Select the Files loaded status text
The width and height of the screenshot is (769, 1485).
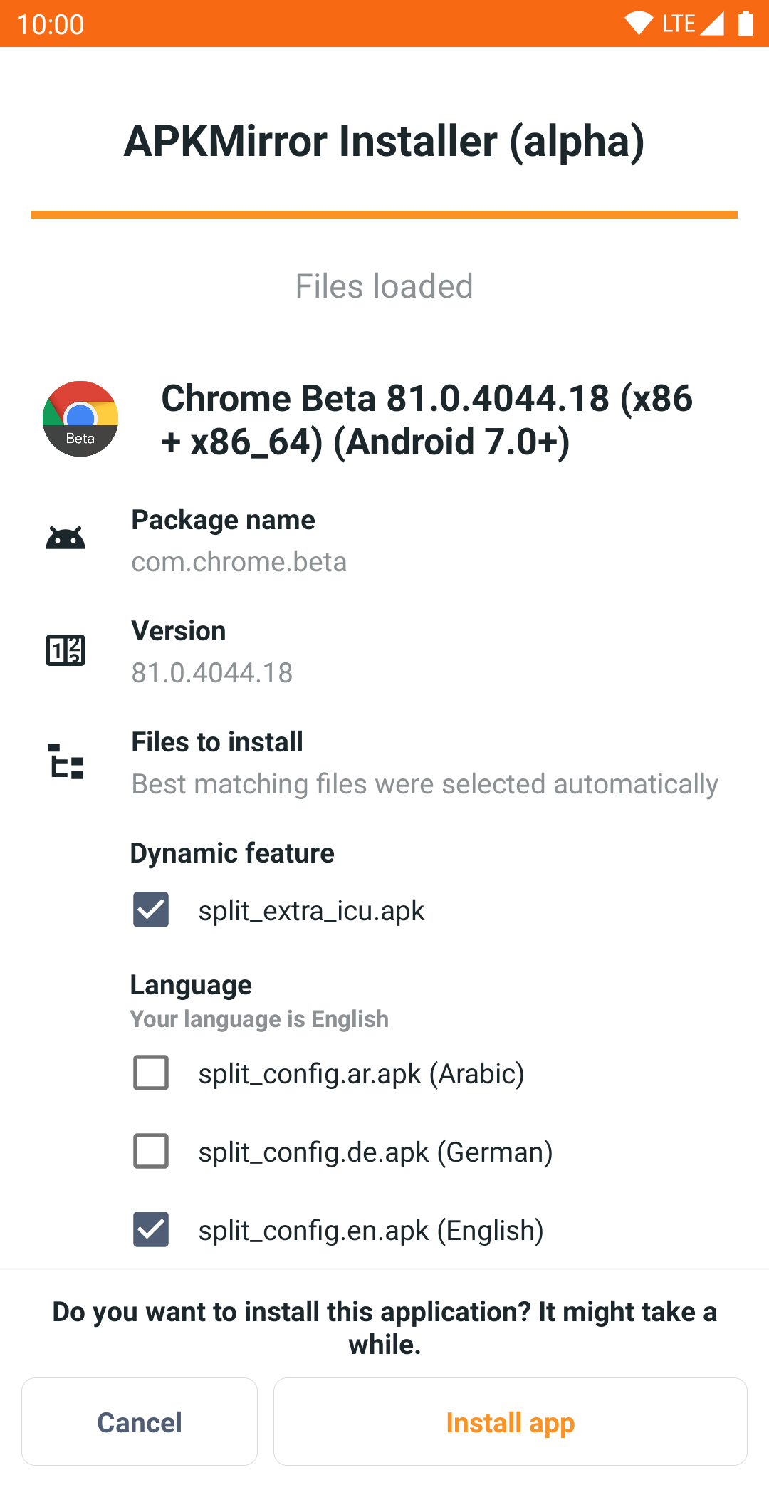[384, 286]
